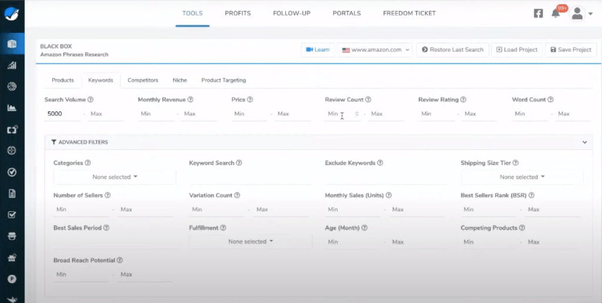This screenshot has height=303, width=602.
Task: Open the notifications bell with 99+ badge
Action: tap(556, 14)
